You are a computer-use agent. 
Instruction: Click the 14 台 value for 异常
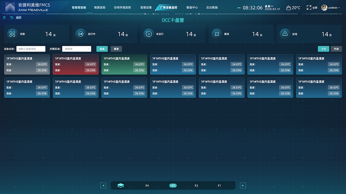(x=327, y=34)
